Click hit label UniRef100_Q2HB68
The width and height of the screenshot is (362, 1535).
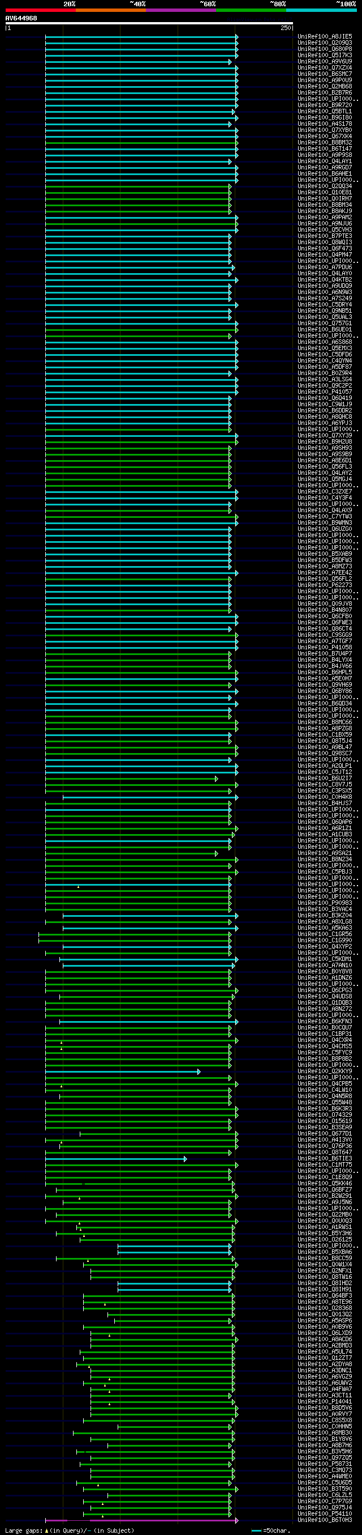(x=325, y=87)
